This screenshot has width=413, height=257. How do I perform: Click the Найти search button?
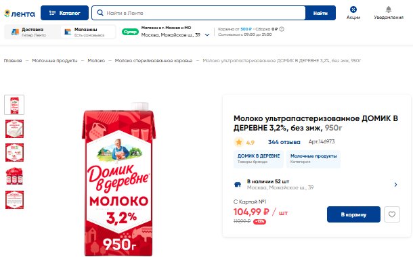click(320, 13)
